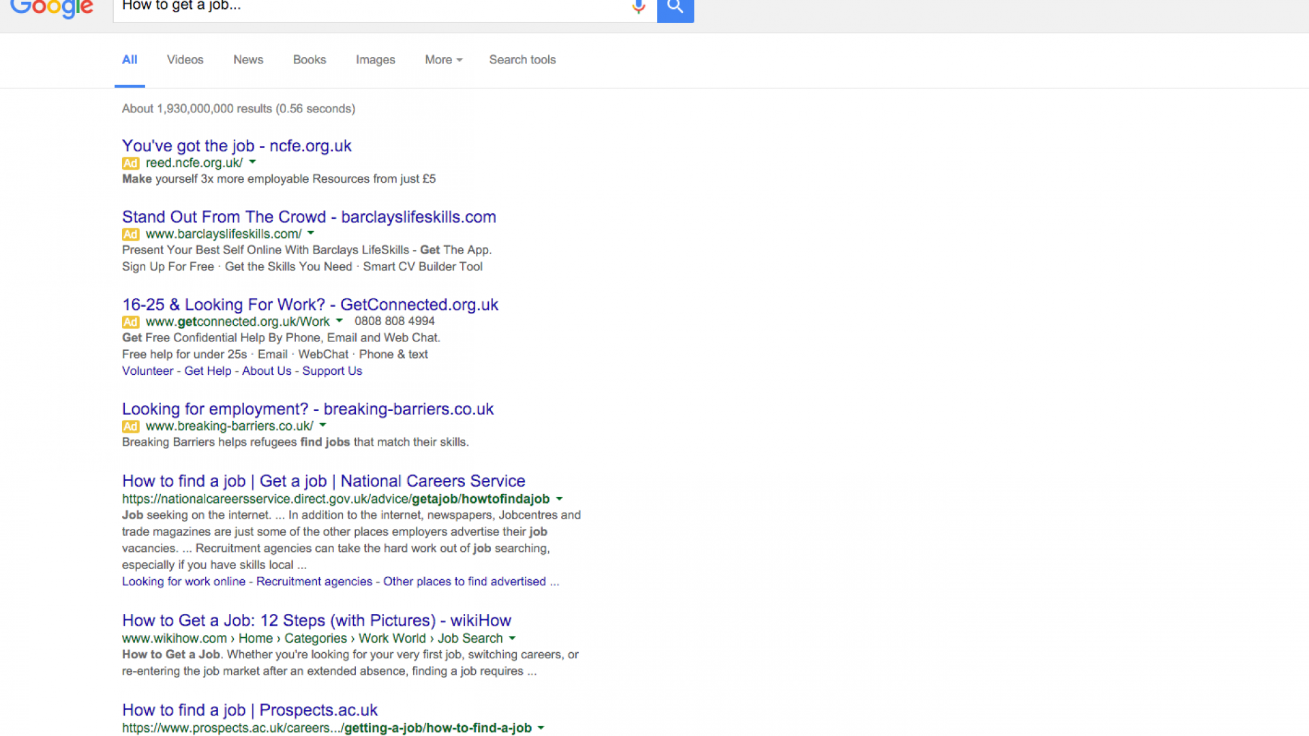Click 'Get Free Confidential Help By Phone' description

point(281,338)
